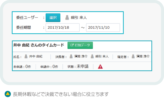This screenshot has width=164, height=101.
Task: Click the yellow triangle bullet icon in the caption
Action: pyautogui.click(x=8, y=94)
